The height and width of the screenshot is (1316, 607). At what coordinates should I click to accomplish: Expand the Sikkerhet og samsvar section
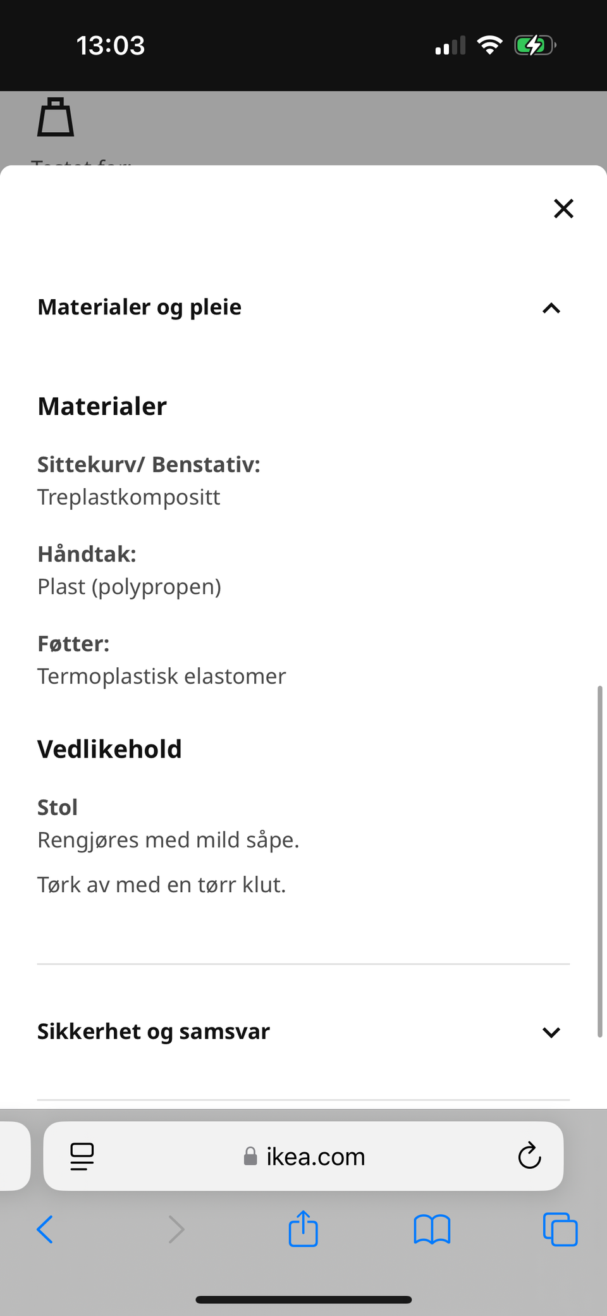(550, 1031)
